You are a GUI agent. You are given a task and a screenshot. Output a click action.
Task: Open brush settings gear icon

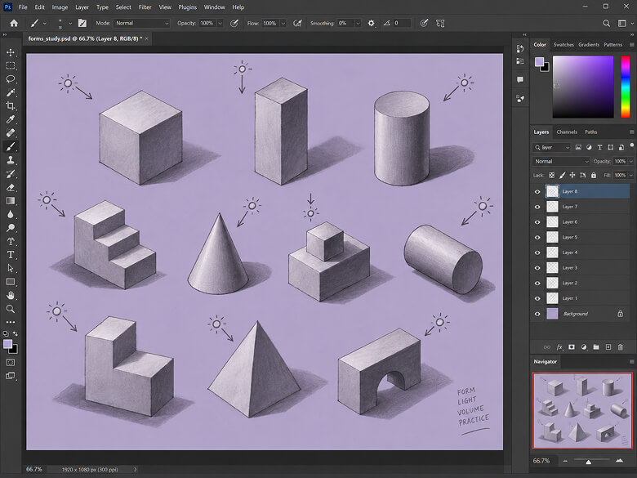coord(371,23)
